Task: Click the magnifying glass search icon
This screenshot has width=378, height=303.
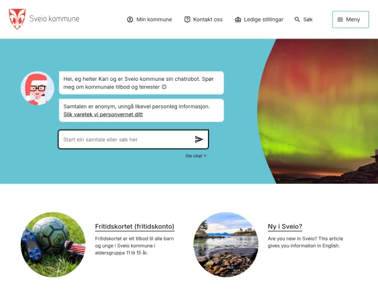Action: 297,20
